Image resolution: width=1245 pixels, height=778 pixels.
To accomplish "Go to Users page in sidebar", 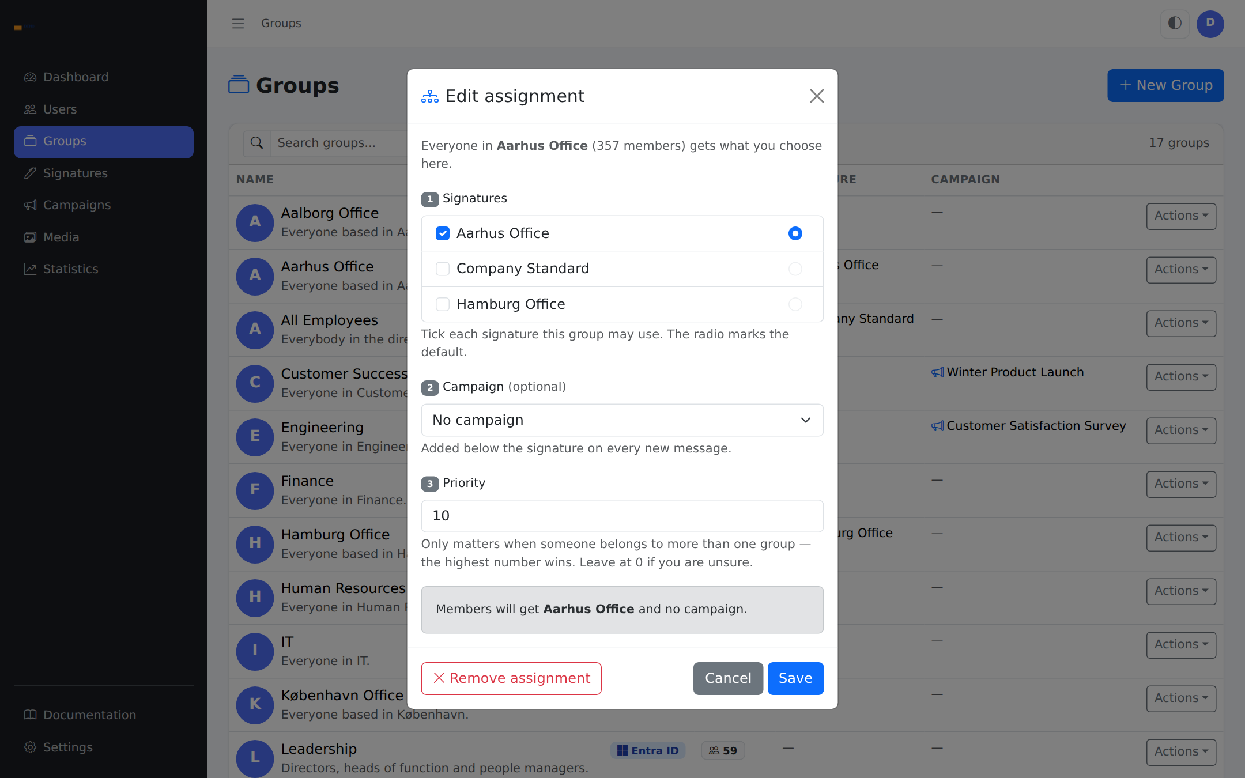I will tap(104, 109).
